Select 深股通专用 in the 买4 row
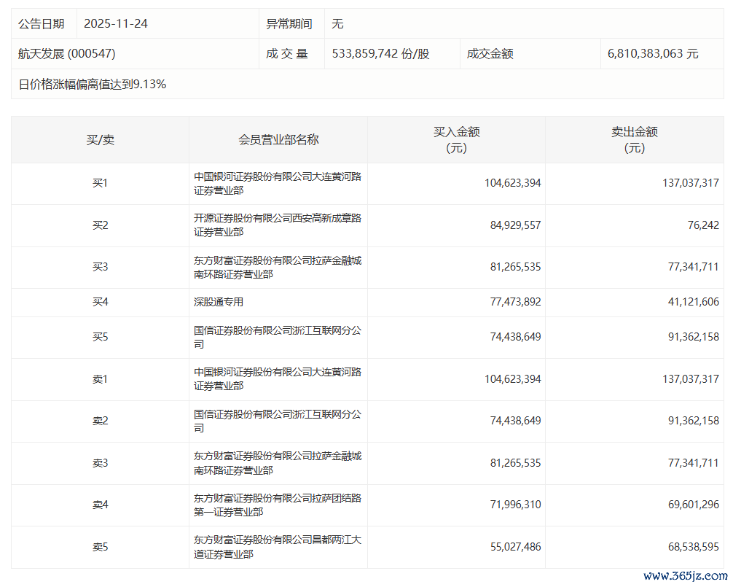Image resolution: width=733 pixels, height=587 pixels. (x=219, y=302)
